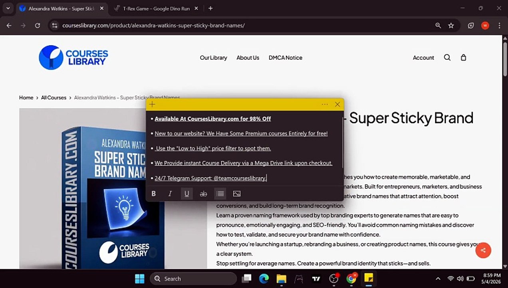Open File Explorer from taskbar
This screenshot has width=508, height=288.
282,278
